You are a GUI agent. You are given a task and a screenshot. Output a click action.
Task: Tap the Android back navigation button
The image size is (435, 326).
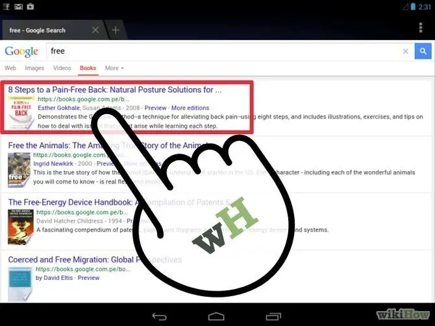pos(160,316)
